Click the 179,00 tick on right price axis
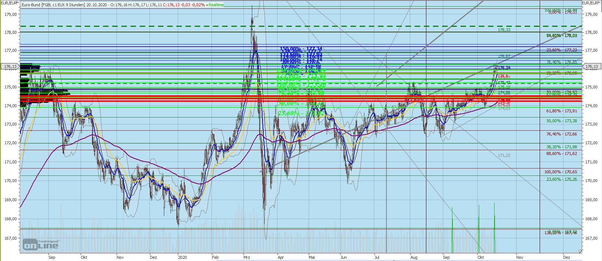 pyautogui.click(x=592, y=14)
